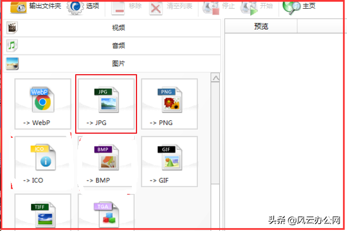
Task: Click the '-> JPG' label
Action: tap(97, 123)
